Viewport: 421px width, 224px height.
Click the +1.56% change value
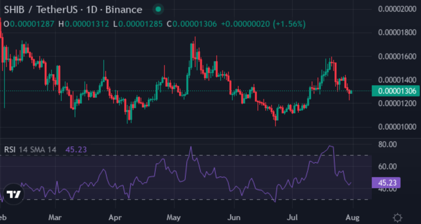pyautogui.click(x=289, y=24)
